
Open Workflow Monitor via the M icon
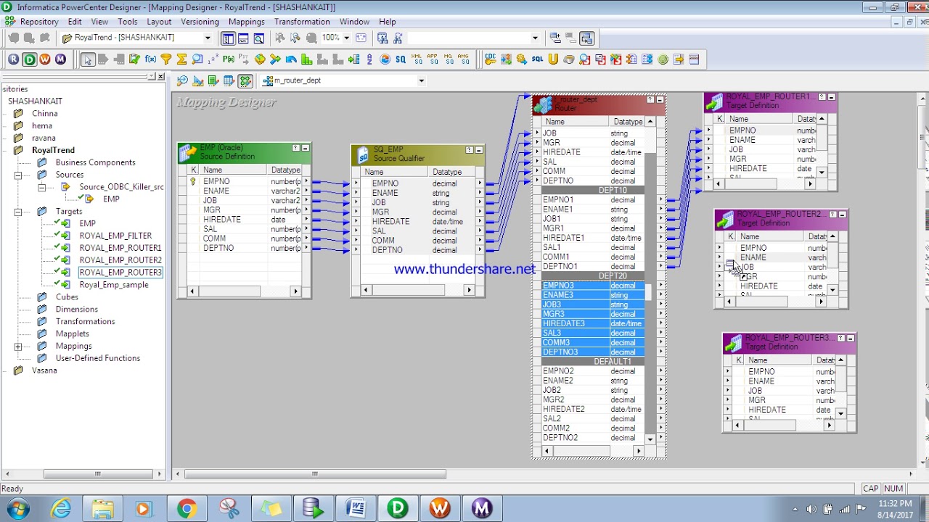tap(60, 59)
